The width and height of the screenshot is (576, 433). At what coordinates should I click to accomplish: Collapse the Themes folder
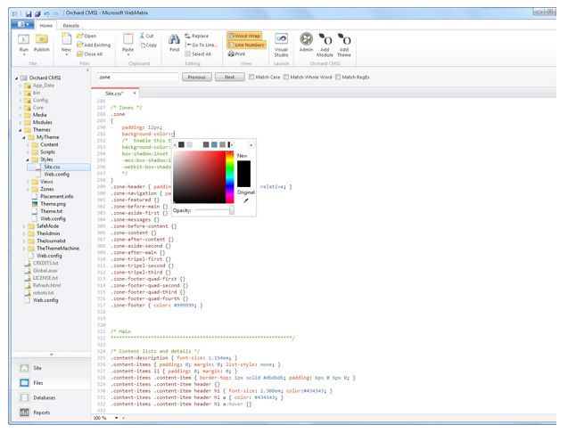click(x=21, y=130)
